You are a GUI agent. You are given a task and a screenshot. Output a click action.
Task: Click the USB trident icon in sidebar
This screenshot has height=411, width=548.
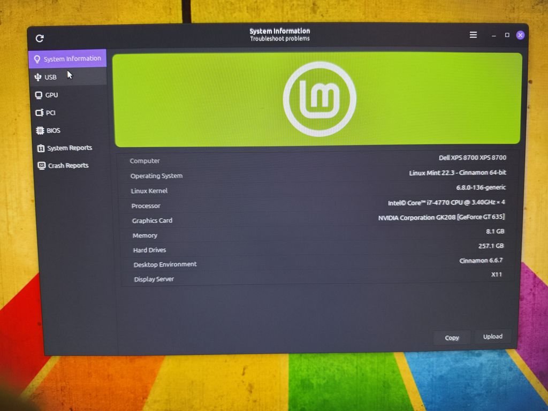(x=38, y=77)
